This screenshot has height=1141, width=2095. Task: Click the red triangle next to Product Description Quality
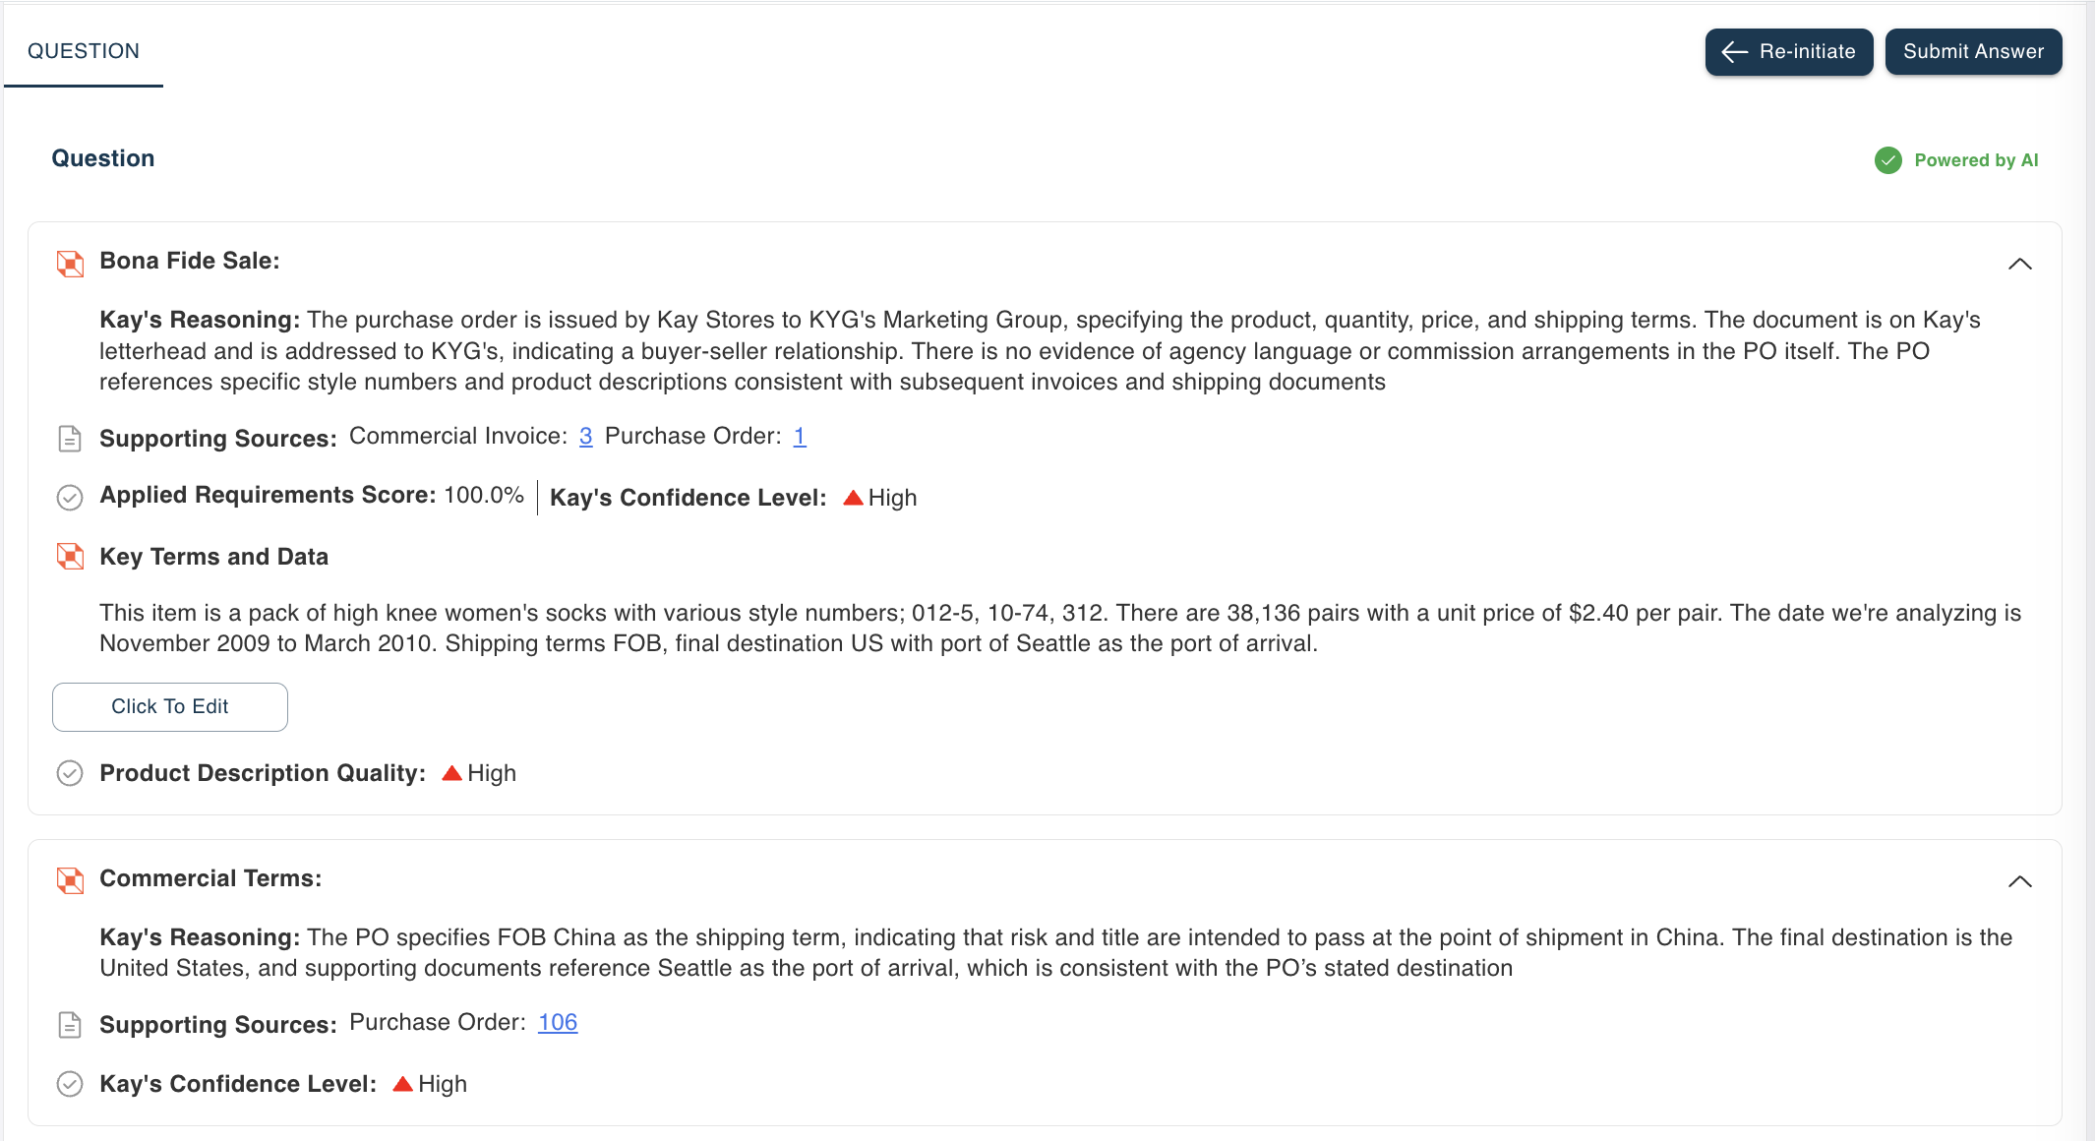click(x=451, y=773)
